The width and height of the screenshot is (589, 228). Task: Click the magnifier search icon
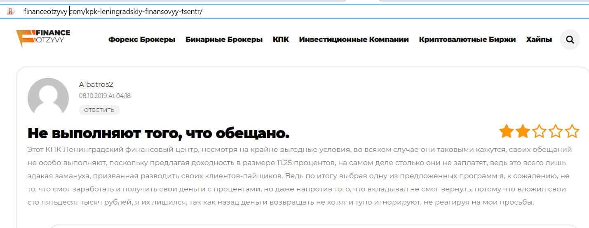pyautogui.click(x=570, y=40)
